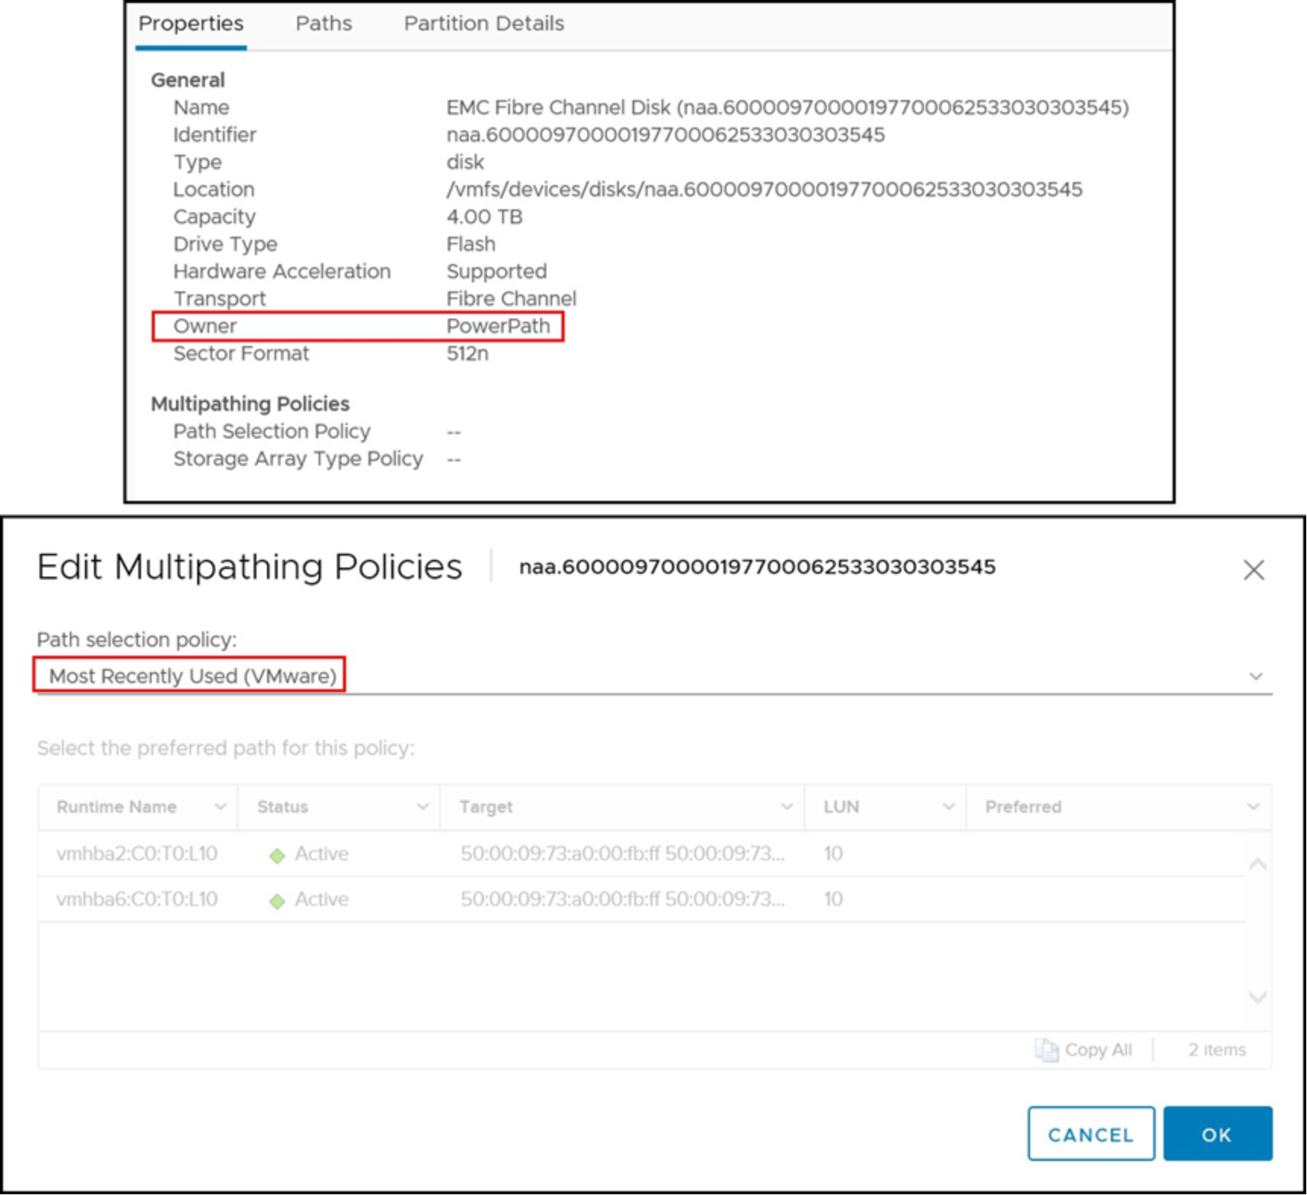Click the Location path /vmfs/devices/disks value
The width and height of the screenshot is (1307, 1195).
pos(764,189)
